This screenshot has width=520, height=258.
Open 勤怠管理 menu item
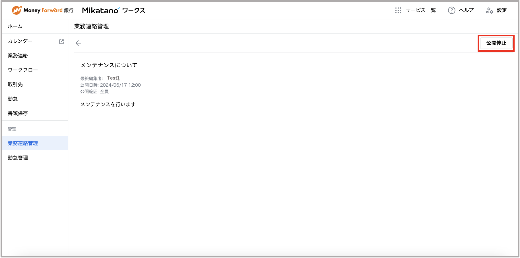point(35,158)
